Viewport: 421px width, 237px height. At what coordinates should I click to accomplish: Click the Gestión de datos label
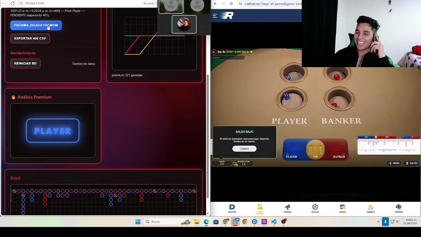[84, 64]
